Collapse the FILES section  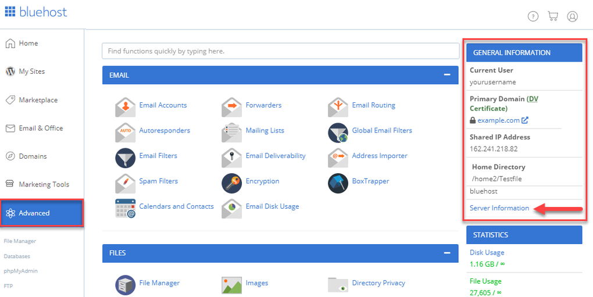(447, 253)
